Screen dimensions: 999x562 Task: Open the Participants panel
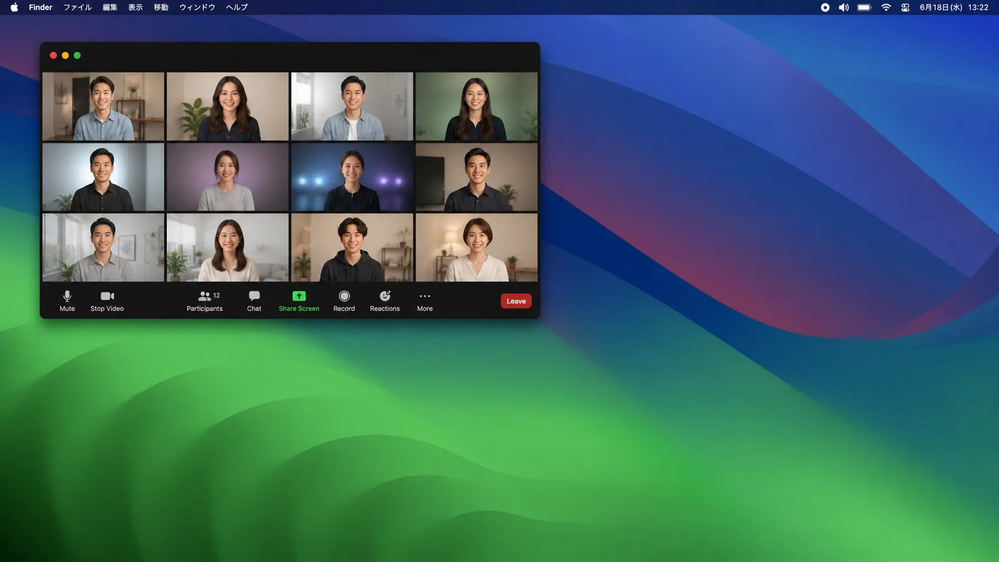[x=204, y=301]
